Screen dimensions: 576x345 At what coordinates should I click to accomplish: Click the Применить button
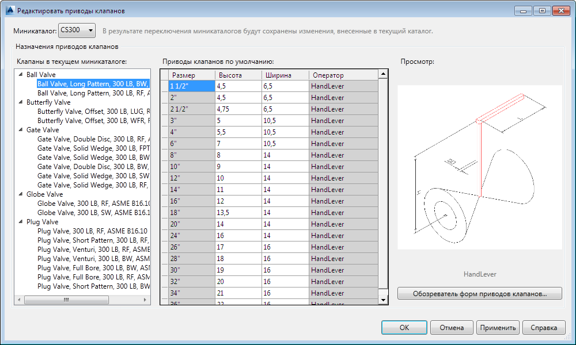point(498,327)
